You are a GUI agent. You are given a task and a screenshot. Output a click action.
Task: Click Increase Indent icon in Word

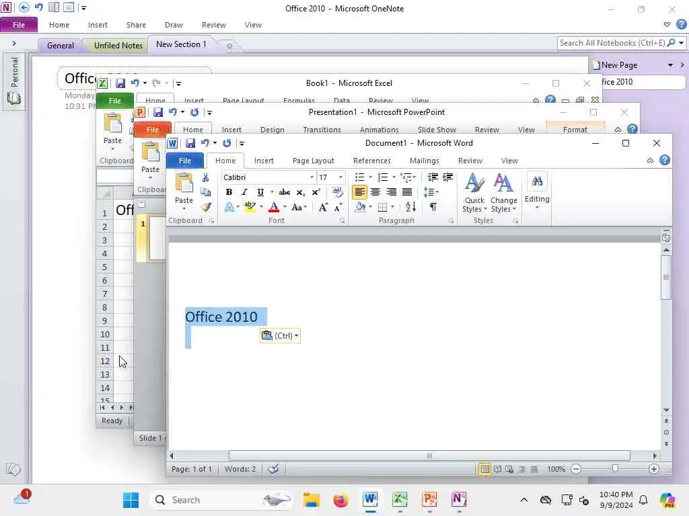coord(447,177)
